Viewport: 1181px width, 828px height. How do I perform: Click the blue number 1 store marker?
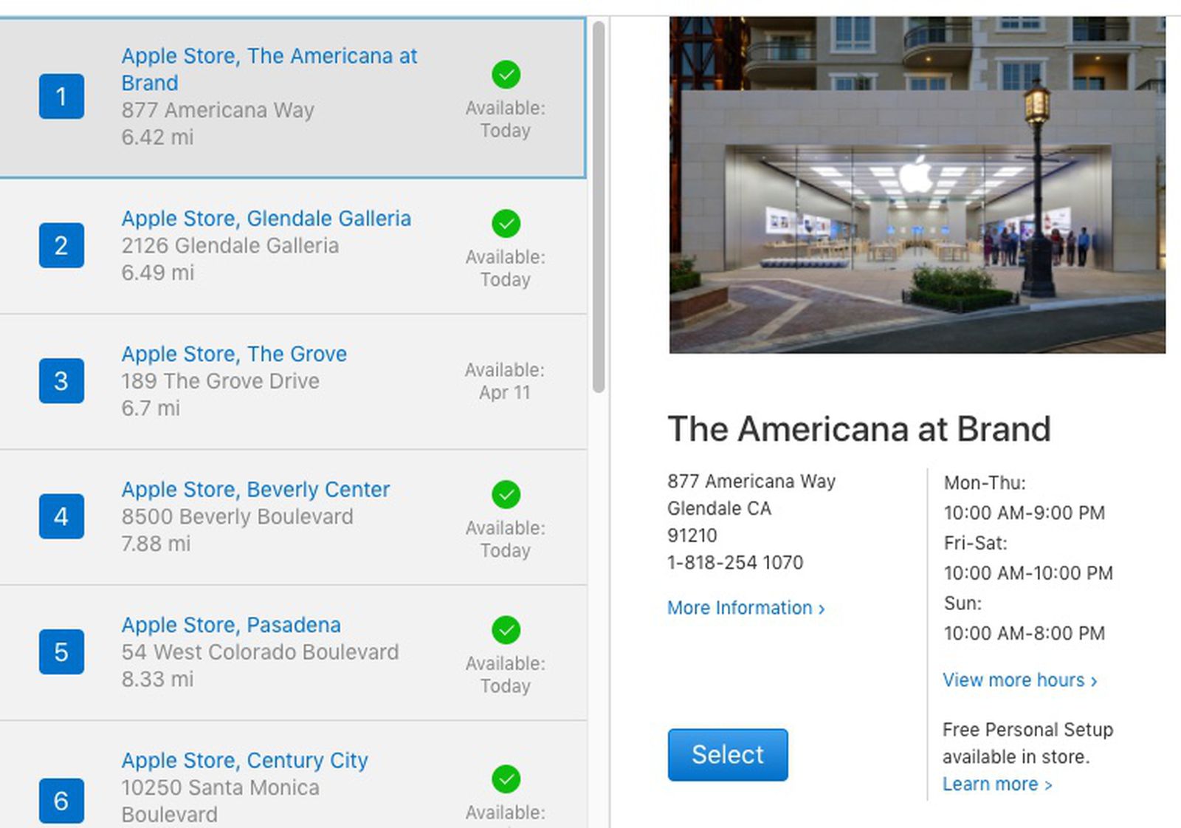pyautogui.click(x=61, y=95)
